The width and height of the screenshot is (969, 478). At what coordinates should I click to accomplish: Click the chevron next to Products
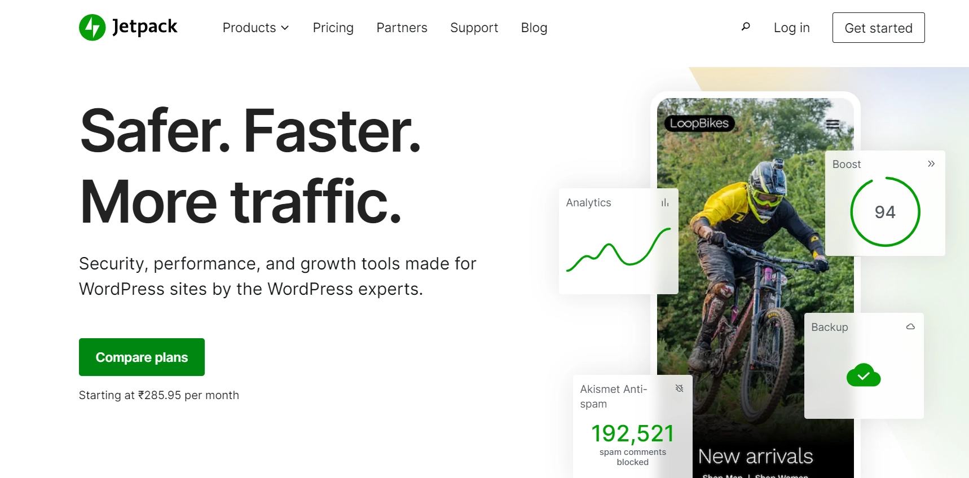tap(285, 28)
